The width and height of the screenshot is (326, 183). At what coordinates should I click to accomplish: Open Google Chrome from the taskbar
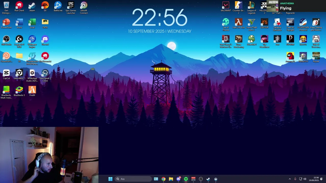point(164,179)
